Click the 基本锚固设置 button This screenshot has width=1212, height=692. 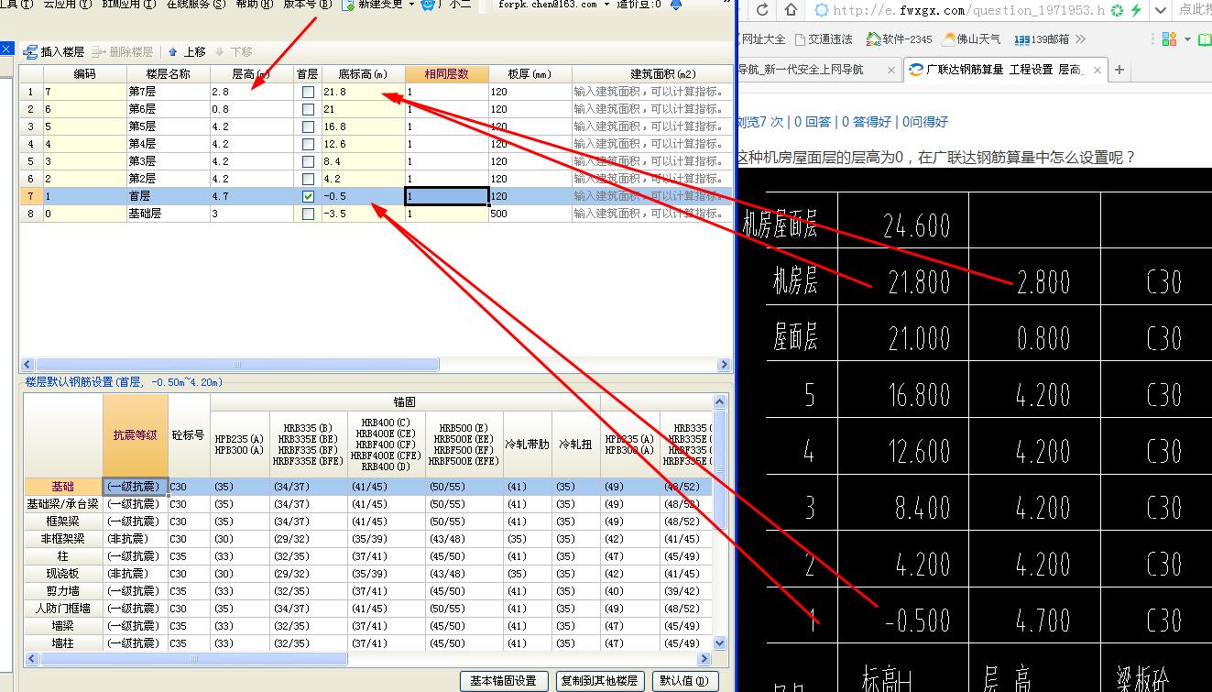504,681
